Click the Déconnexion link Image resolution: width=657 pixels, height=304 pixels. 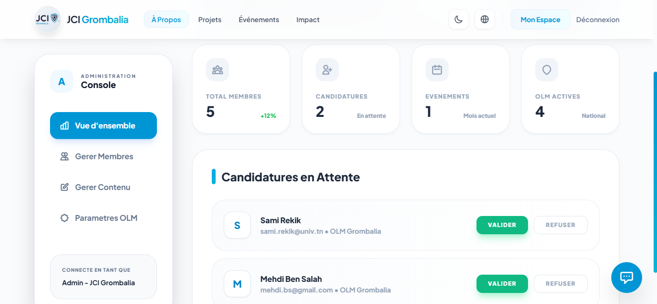(598, 20)
